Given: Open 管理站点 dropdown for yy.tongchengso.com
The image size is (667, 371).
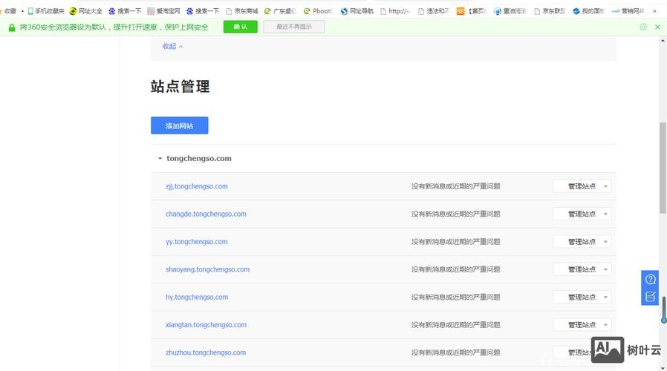Looking at the screenshot, I should point(582,241).
